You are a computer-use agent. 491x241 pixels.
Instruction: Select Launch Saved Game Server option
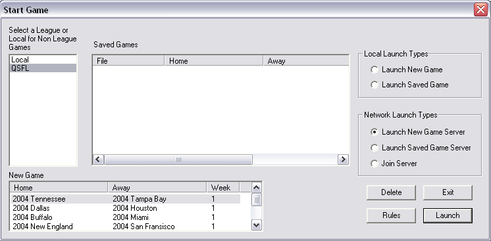(375, 148)
